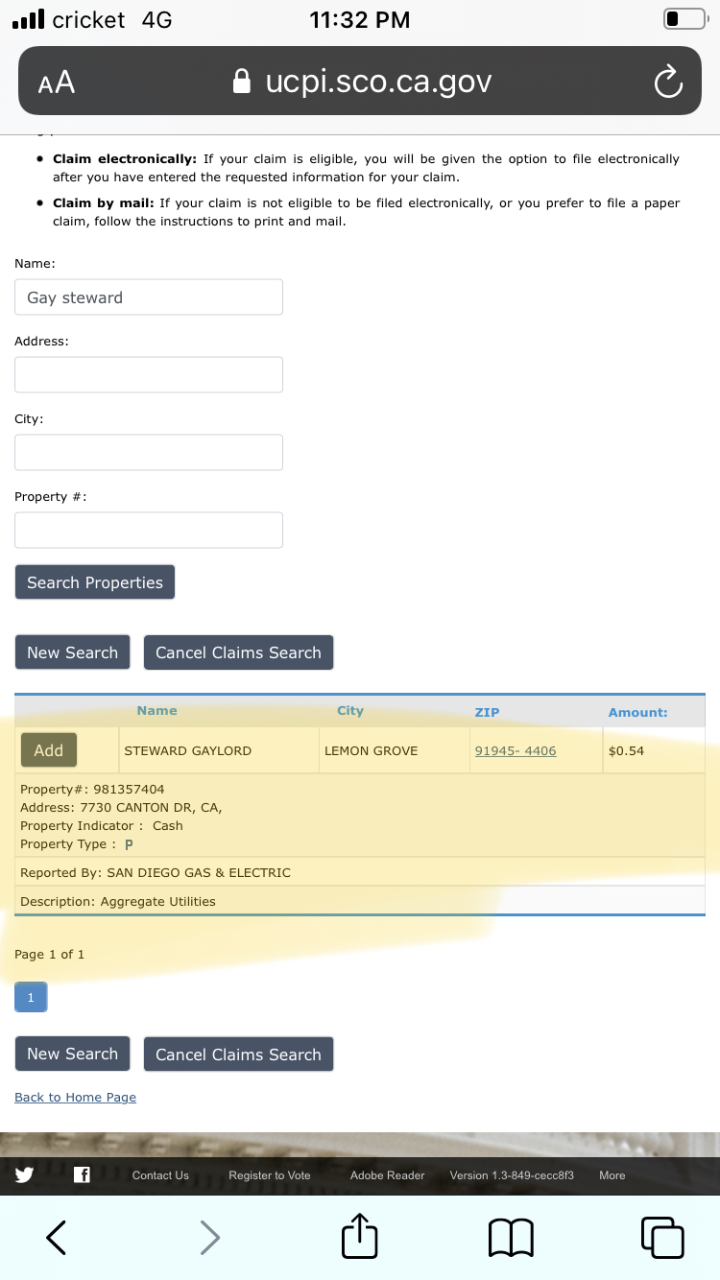Add the STEWARD GAYLORD property
This screenshot has height=1280, width=720.
tap(49, 750)
